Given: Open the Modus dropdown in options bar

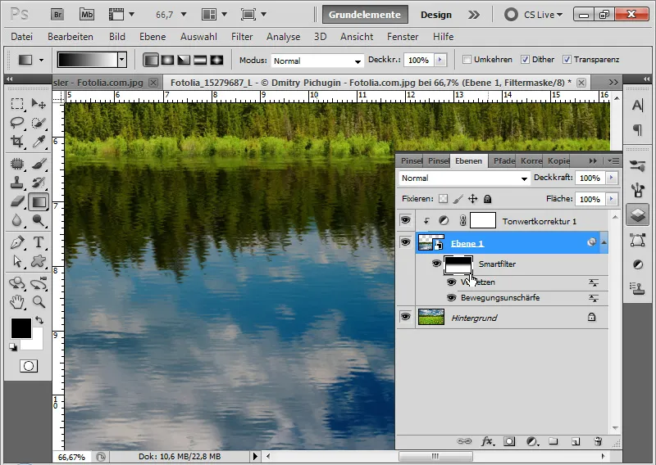Looking at the screenshot, I should click(x=317, y=61).
